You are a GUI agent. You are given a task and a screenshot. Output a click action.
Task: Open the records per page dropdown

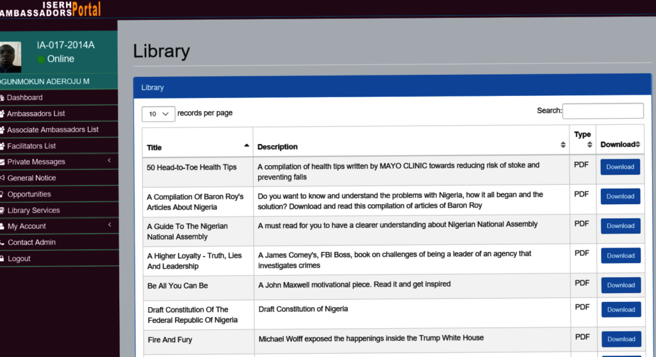158,114
